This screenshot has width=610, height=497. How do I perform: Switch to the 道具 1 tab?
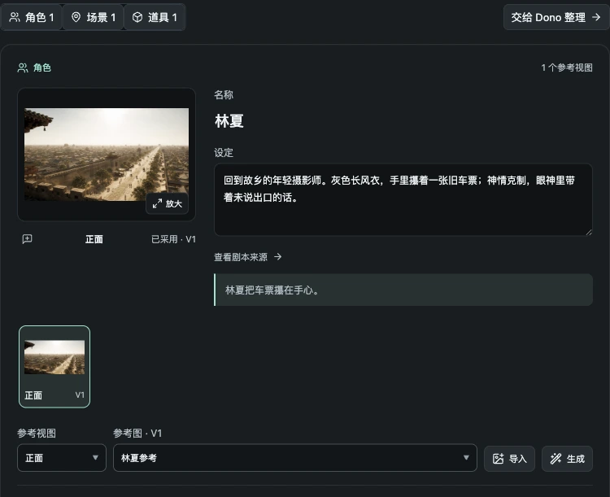pos(155,17)
